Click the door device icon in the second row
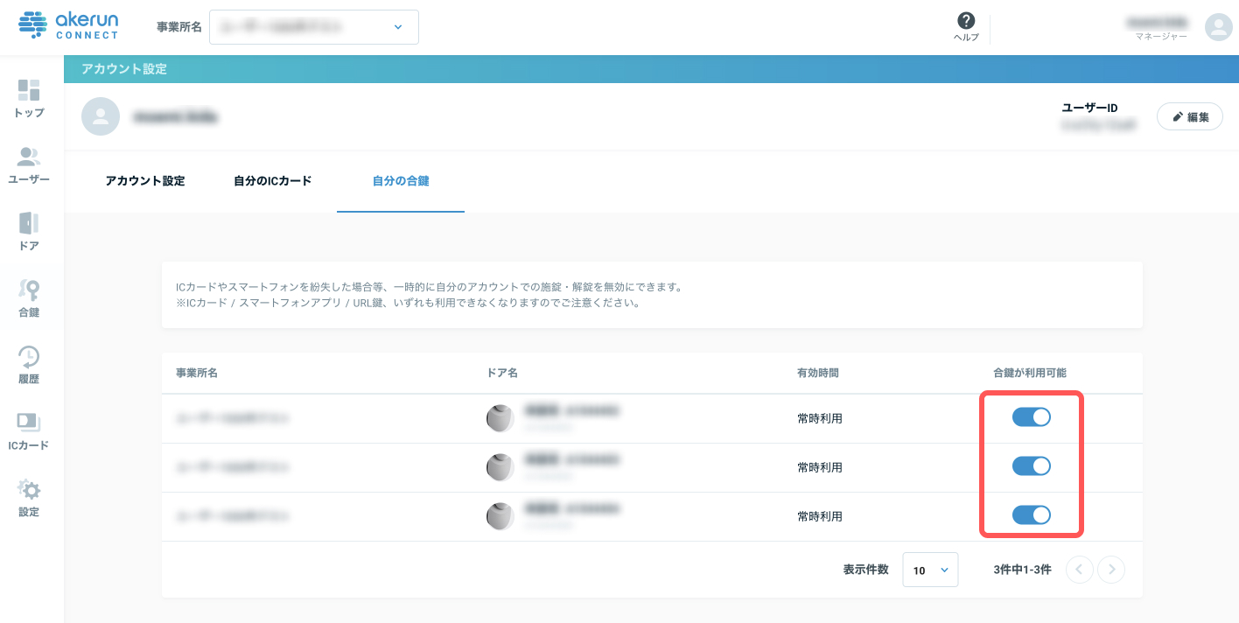1239x623 pixels. pyautogui.click(x=500, y=467)
